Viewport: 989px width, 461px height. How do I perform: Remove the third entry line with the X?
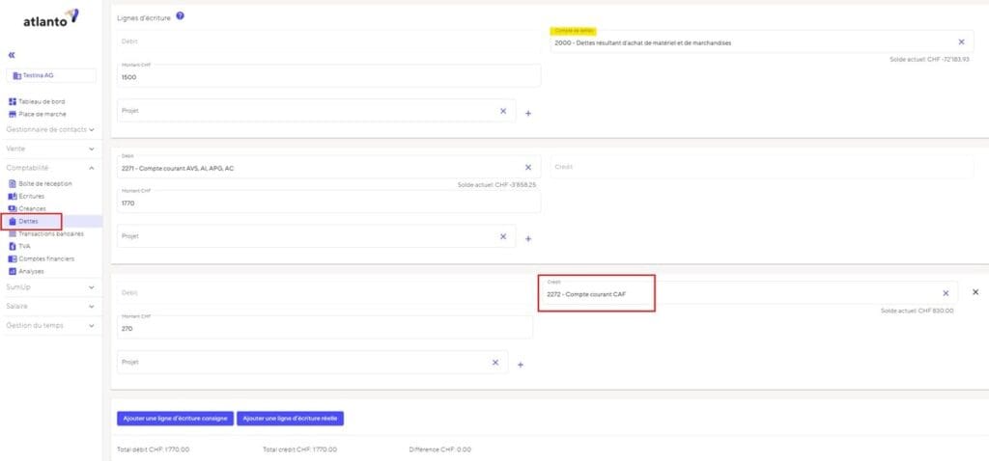point(975,292)
